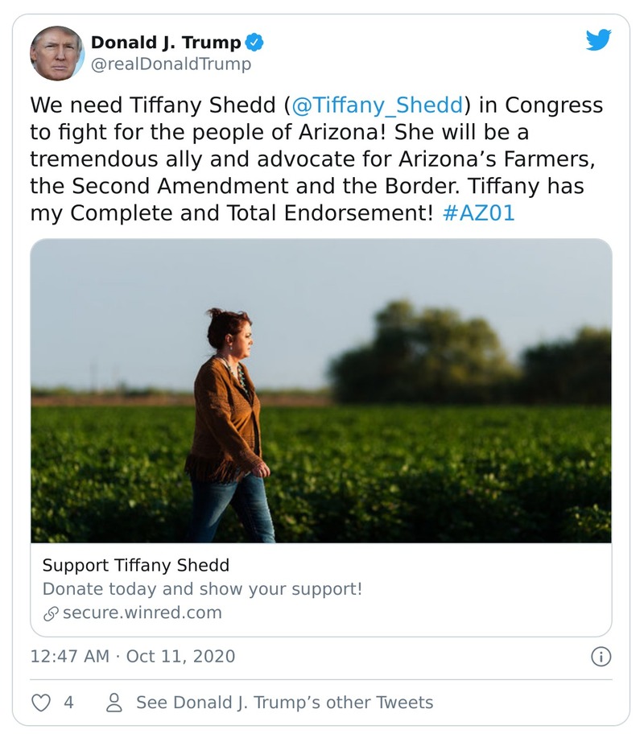
Task: Open the tweet info icon
Action: [x=601, y=657]
